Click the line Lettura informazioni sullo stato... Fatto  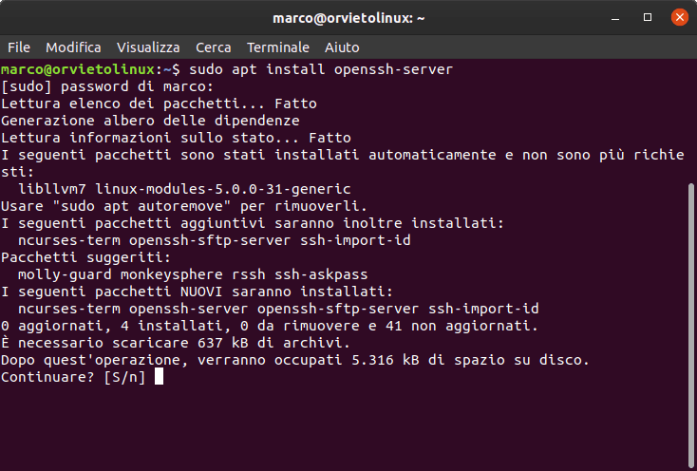176,138
